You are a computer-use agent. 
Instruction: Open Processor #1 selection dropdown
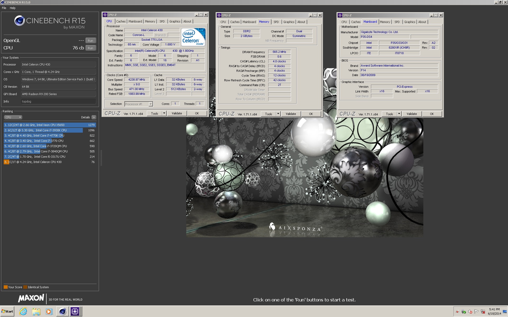click(151, 104)
